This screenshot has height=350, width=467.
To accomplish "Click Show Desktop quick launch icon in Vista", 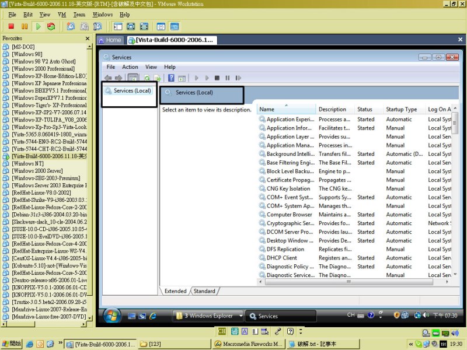I will click(x=132, y=316).
